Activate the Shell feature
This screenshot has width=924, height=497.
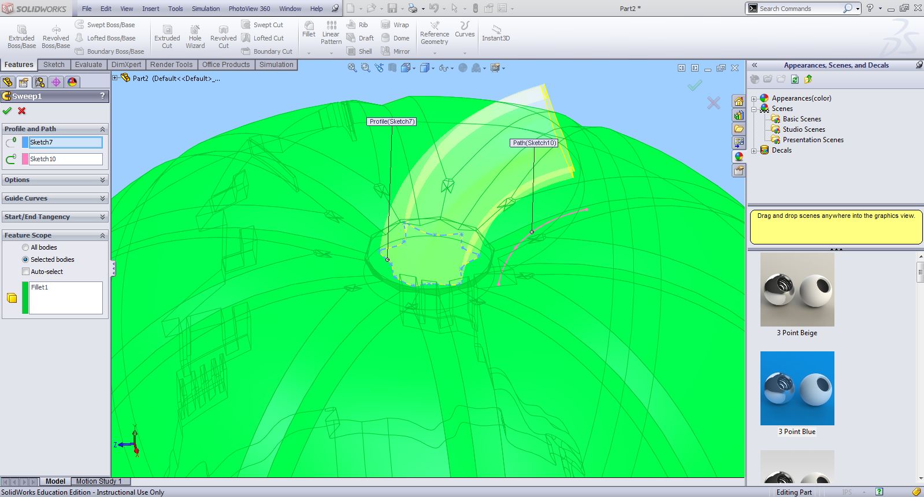(359, 51)
